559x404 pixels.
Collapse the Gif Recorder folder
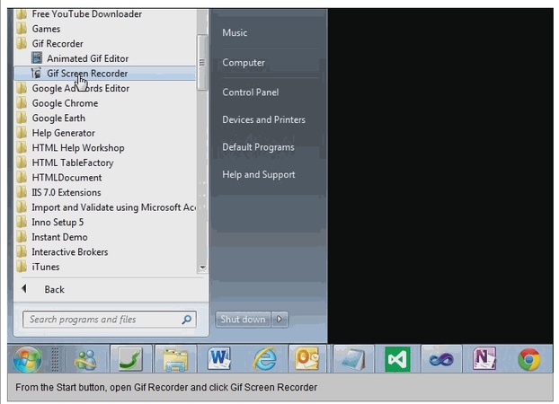point(58,44)
